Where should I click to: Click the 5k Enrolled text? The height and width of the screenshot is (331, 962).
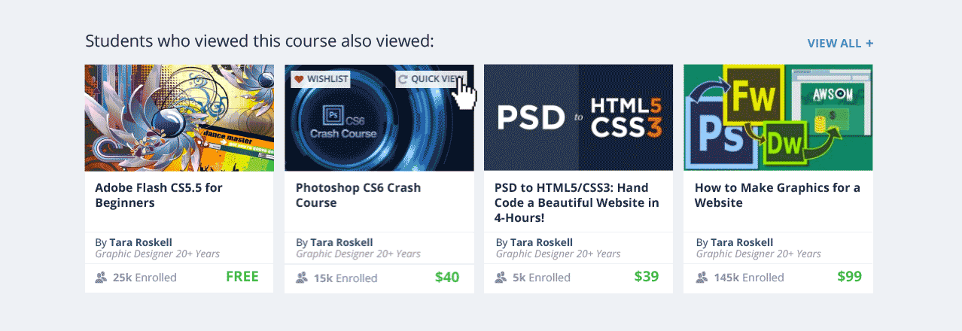pos(542,278)
